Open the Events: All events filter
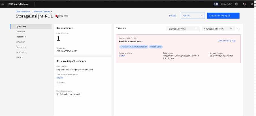 pyautogui.click(x=182, y=29)
